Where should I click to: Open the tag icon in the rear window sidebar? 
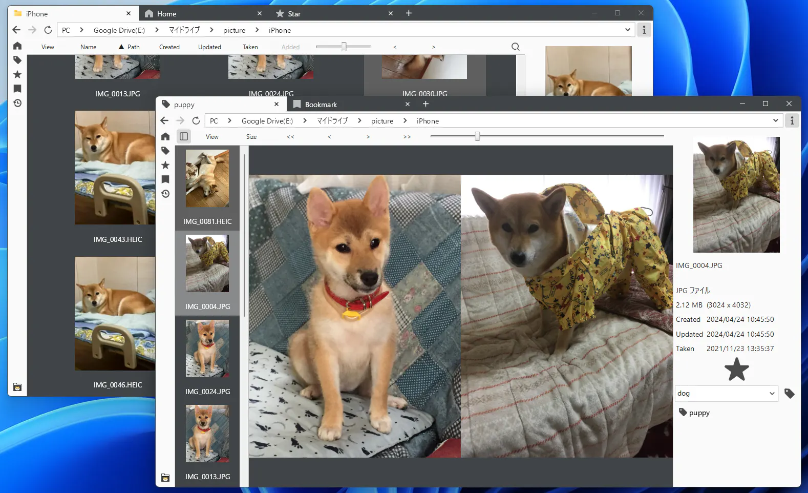click(17, 60)
